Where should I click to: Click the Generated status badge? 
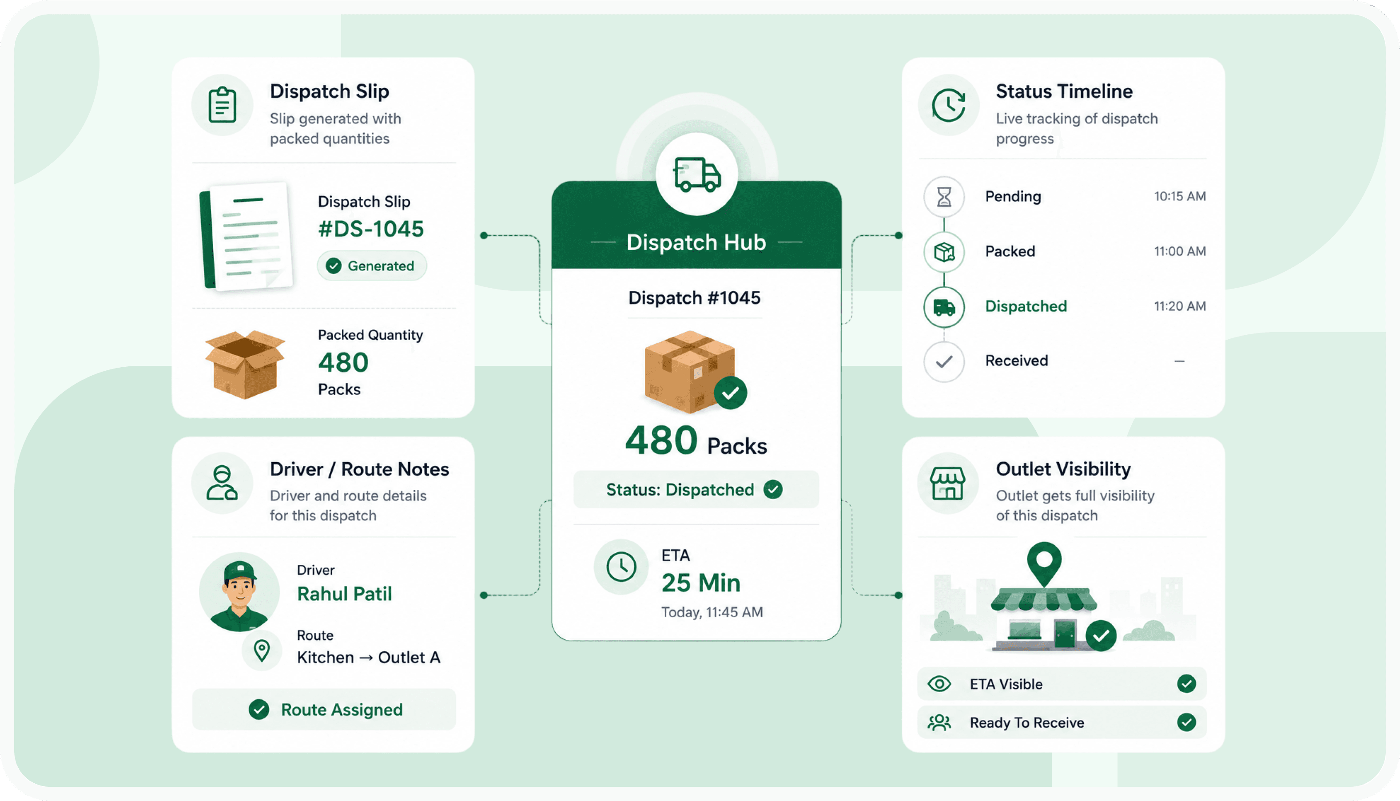(371, 266)
